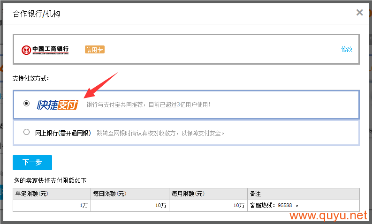372x224 pixels.
Task: Click the 10万 cell under 每月限额
Action: pos(208,206)
